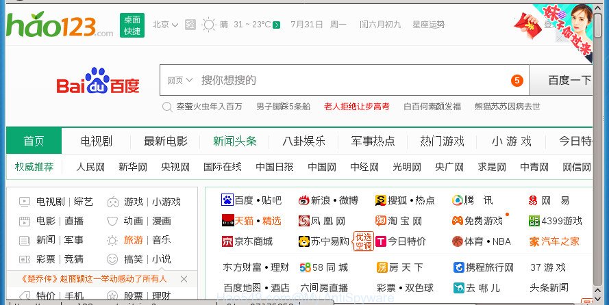609x305 pixels.
Task: Click the 凤凰网 red swirl icon
Action: (303, 221)
